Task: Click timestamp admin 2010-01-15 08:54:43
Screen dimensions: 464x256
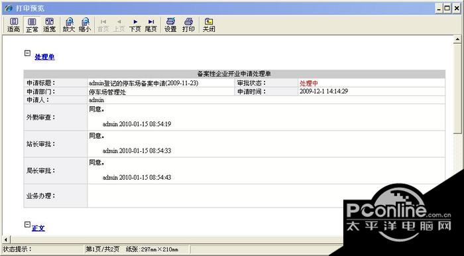Action: pyautogui.click(x=137, y=178)
